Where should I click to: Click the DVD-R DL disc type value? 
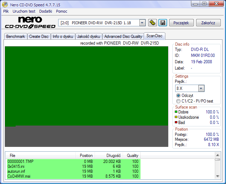200,50
